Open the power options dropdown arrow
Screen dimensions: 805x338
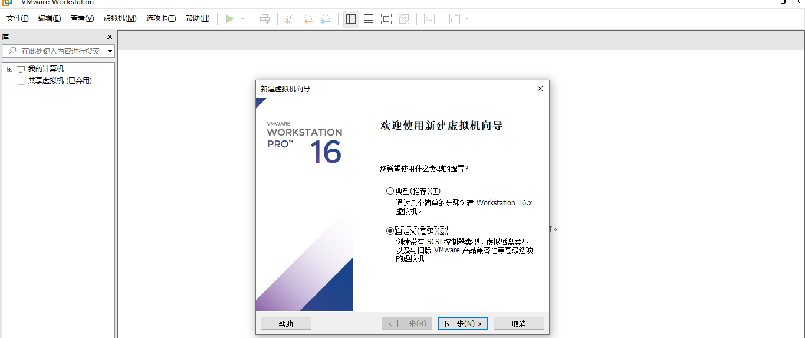(x=242, y=19)
